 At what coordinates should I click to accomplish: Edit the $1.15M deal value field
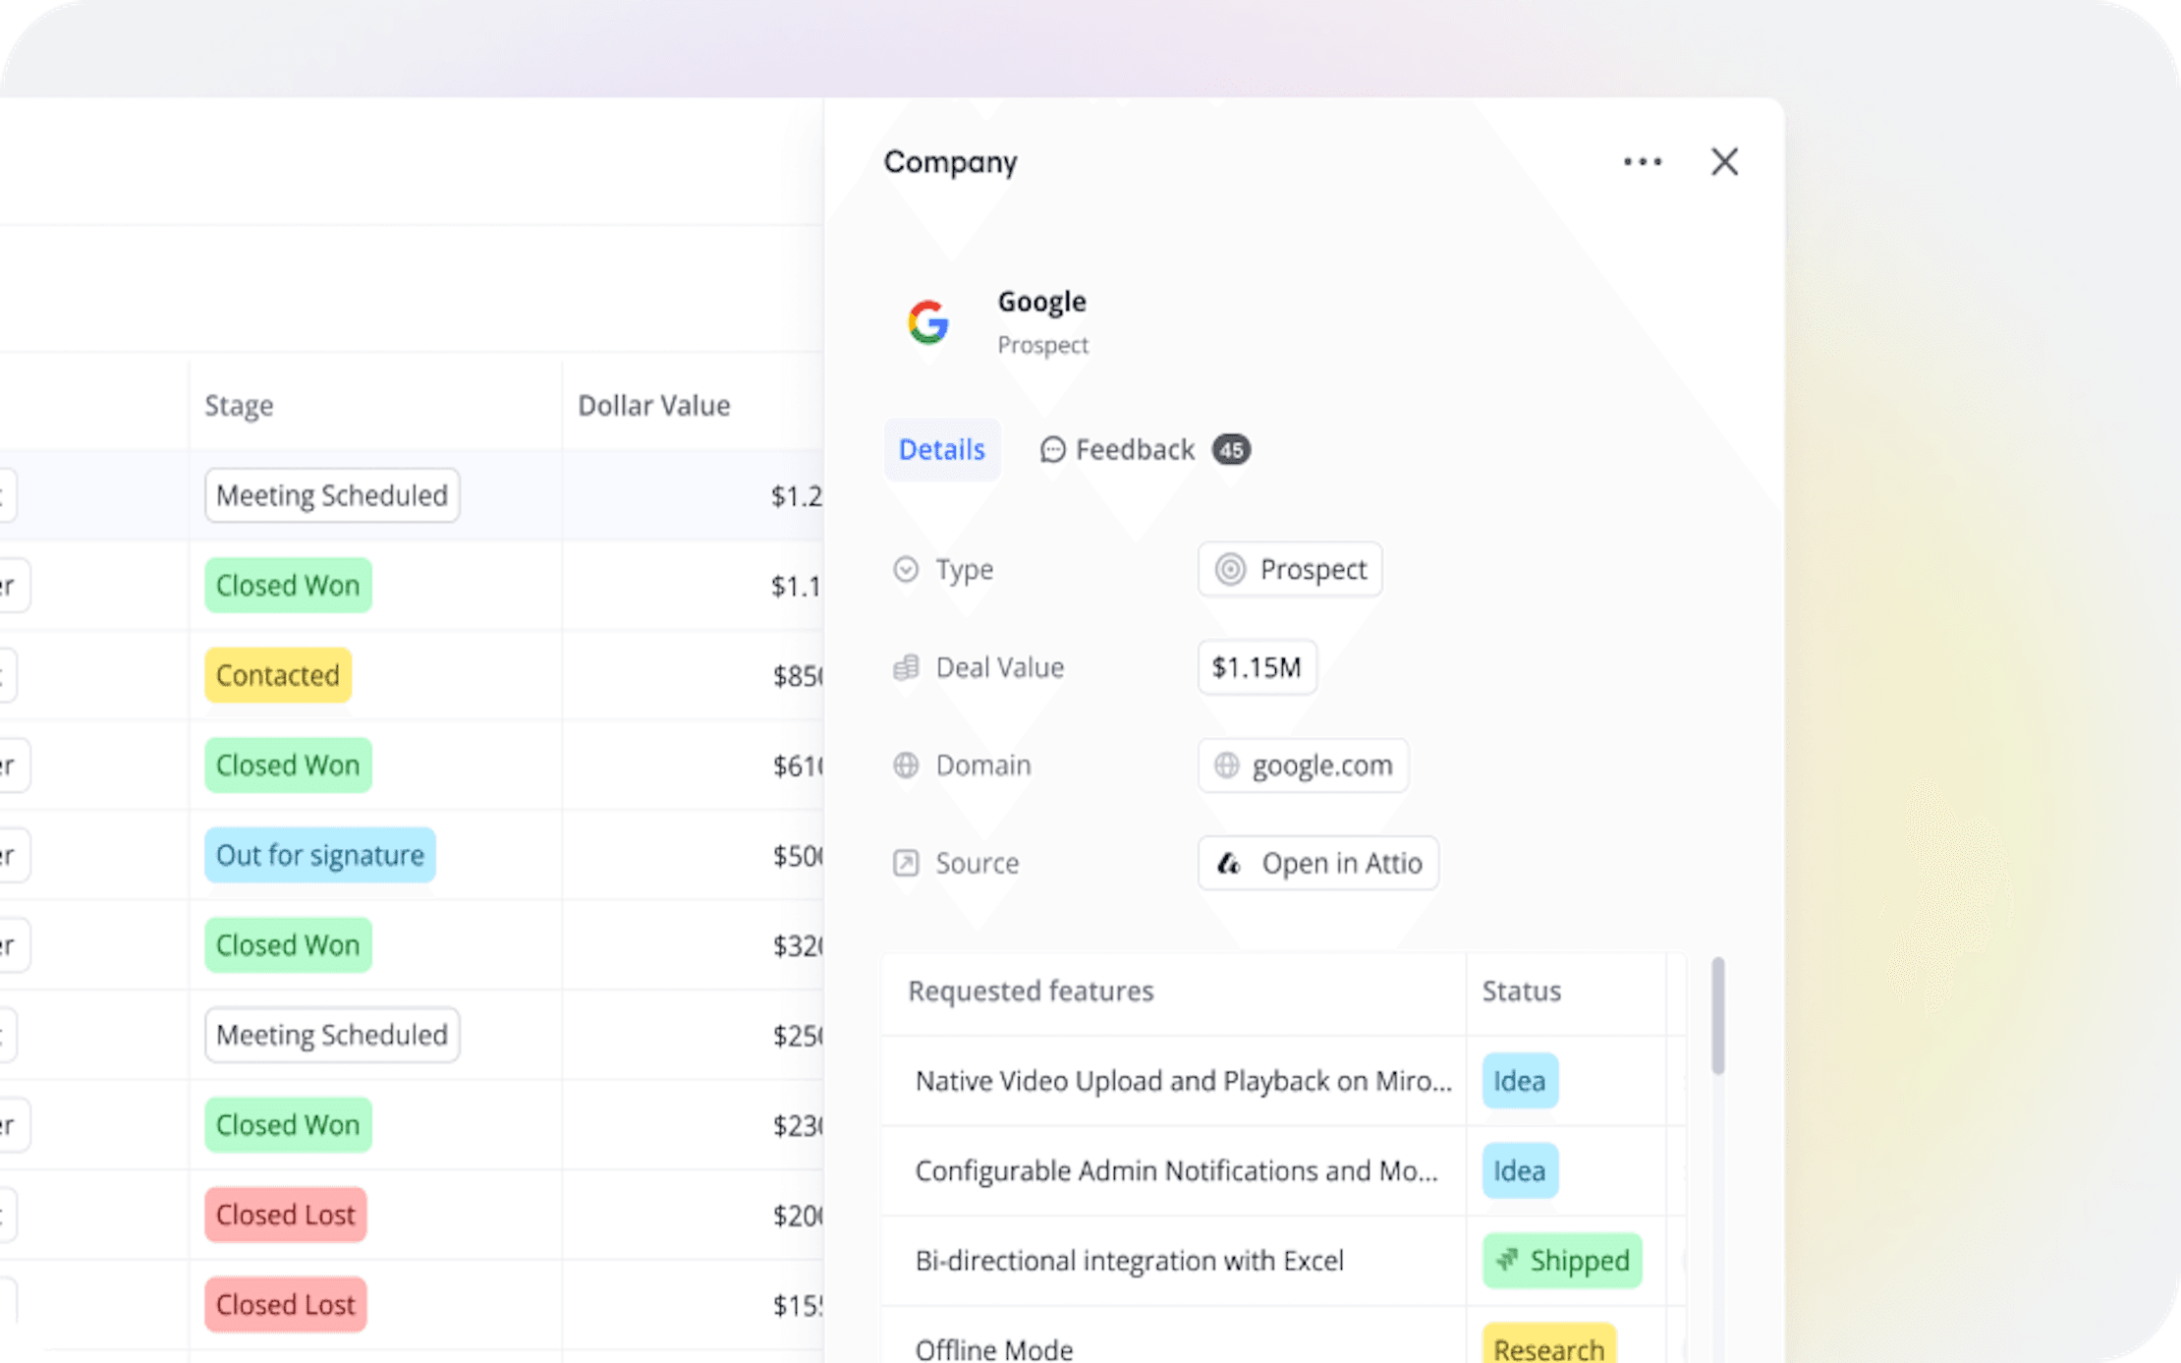(x=1256, y=668)
